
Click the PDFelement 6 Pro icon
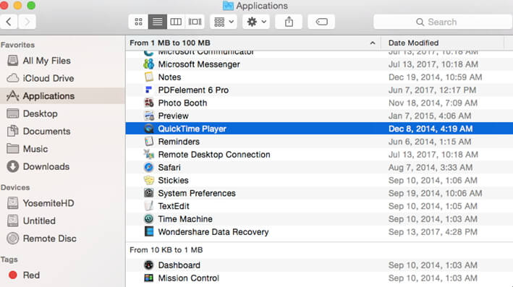[148, 90]
